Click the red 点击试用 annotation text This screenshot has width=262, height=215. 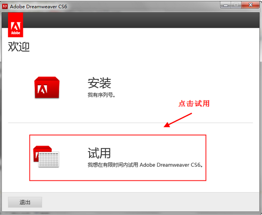click(x=194, y=104)
